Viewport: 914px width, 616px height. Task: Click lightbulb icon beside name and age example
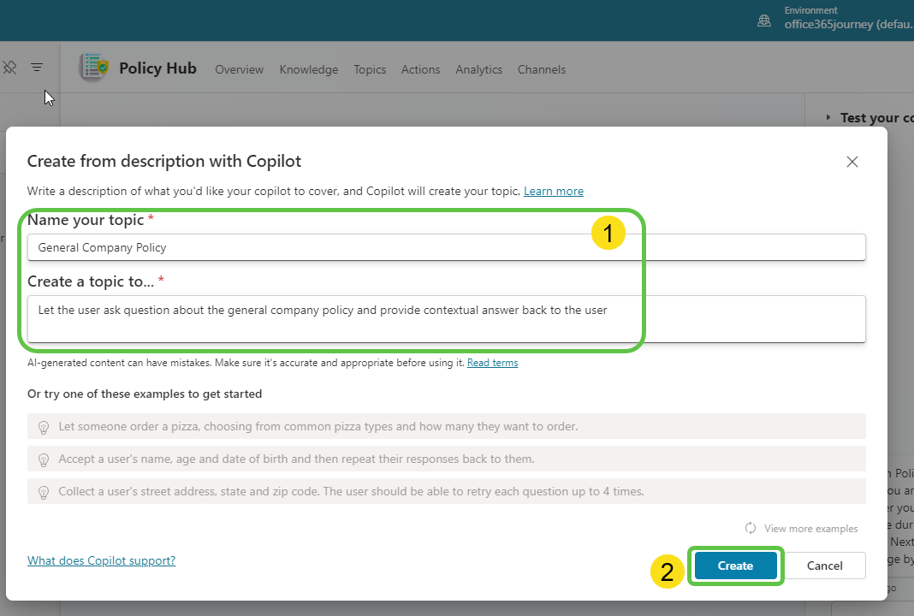click(x=44, y=459)
